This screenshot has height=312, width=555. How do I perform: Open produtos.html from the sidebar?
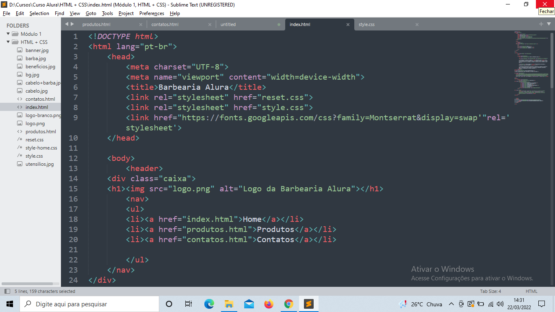click(x=41, y=132)
